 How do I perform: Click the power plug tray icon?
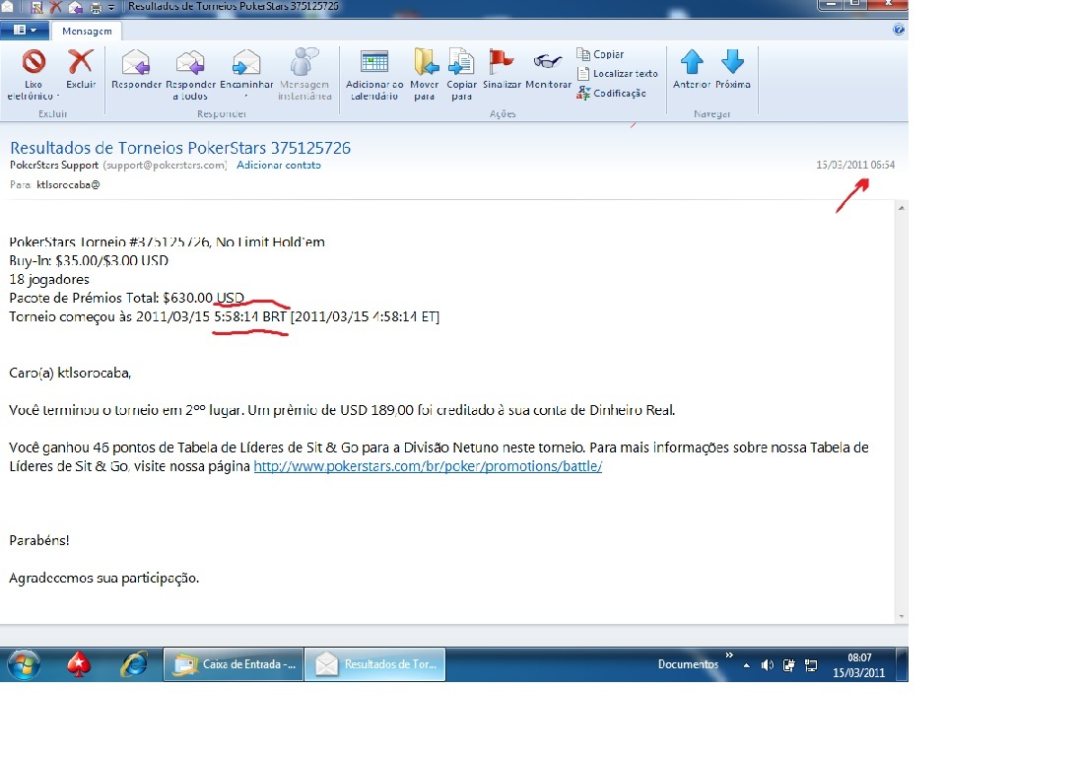pyautogui.click(x=789, y=665)
